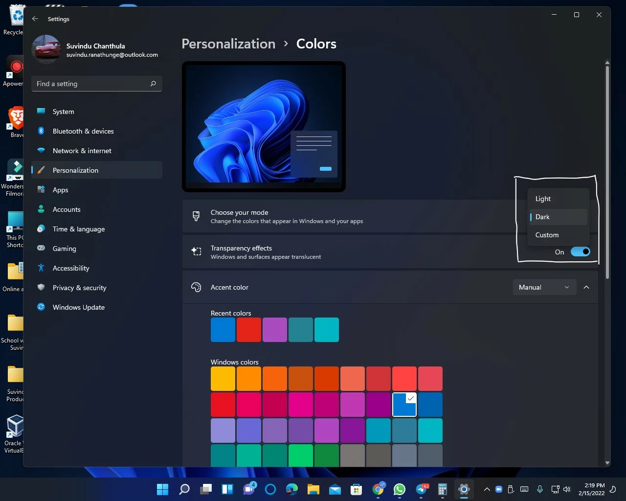Viewport: 626px width, 501px height.
Task: Click the microphone tray icon
Action: [540, 489]
